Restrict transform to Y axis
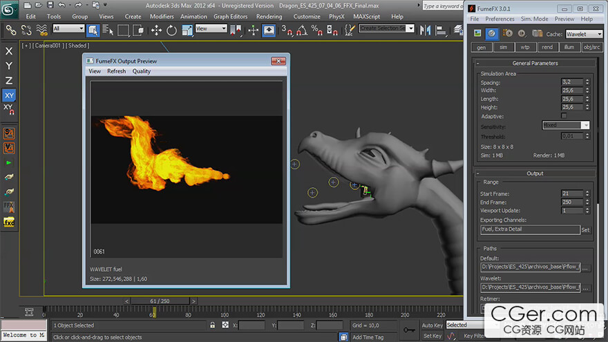The width and height of the screenshot is (608, 342). (x=8, y=66)
